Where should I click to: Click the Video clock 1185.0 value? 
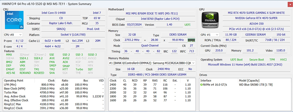pyautogui.click(x=281, y=51)
